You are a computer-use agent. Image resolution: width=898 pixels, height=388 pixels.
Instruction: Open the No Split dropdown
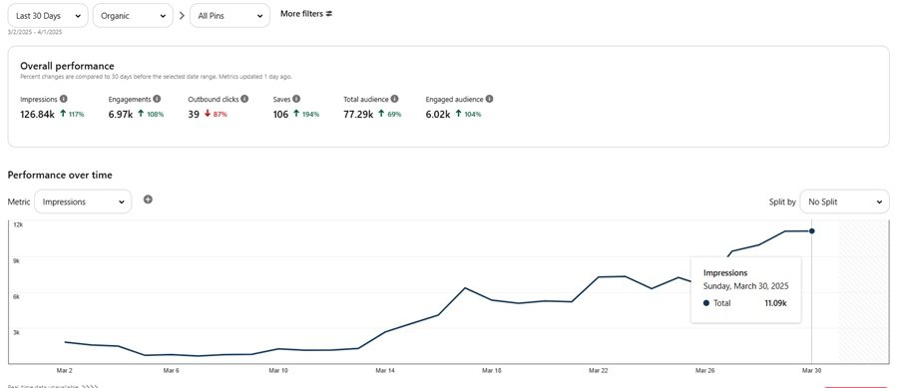[845, 201]
